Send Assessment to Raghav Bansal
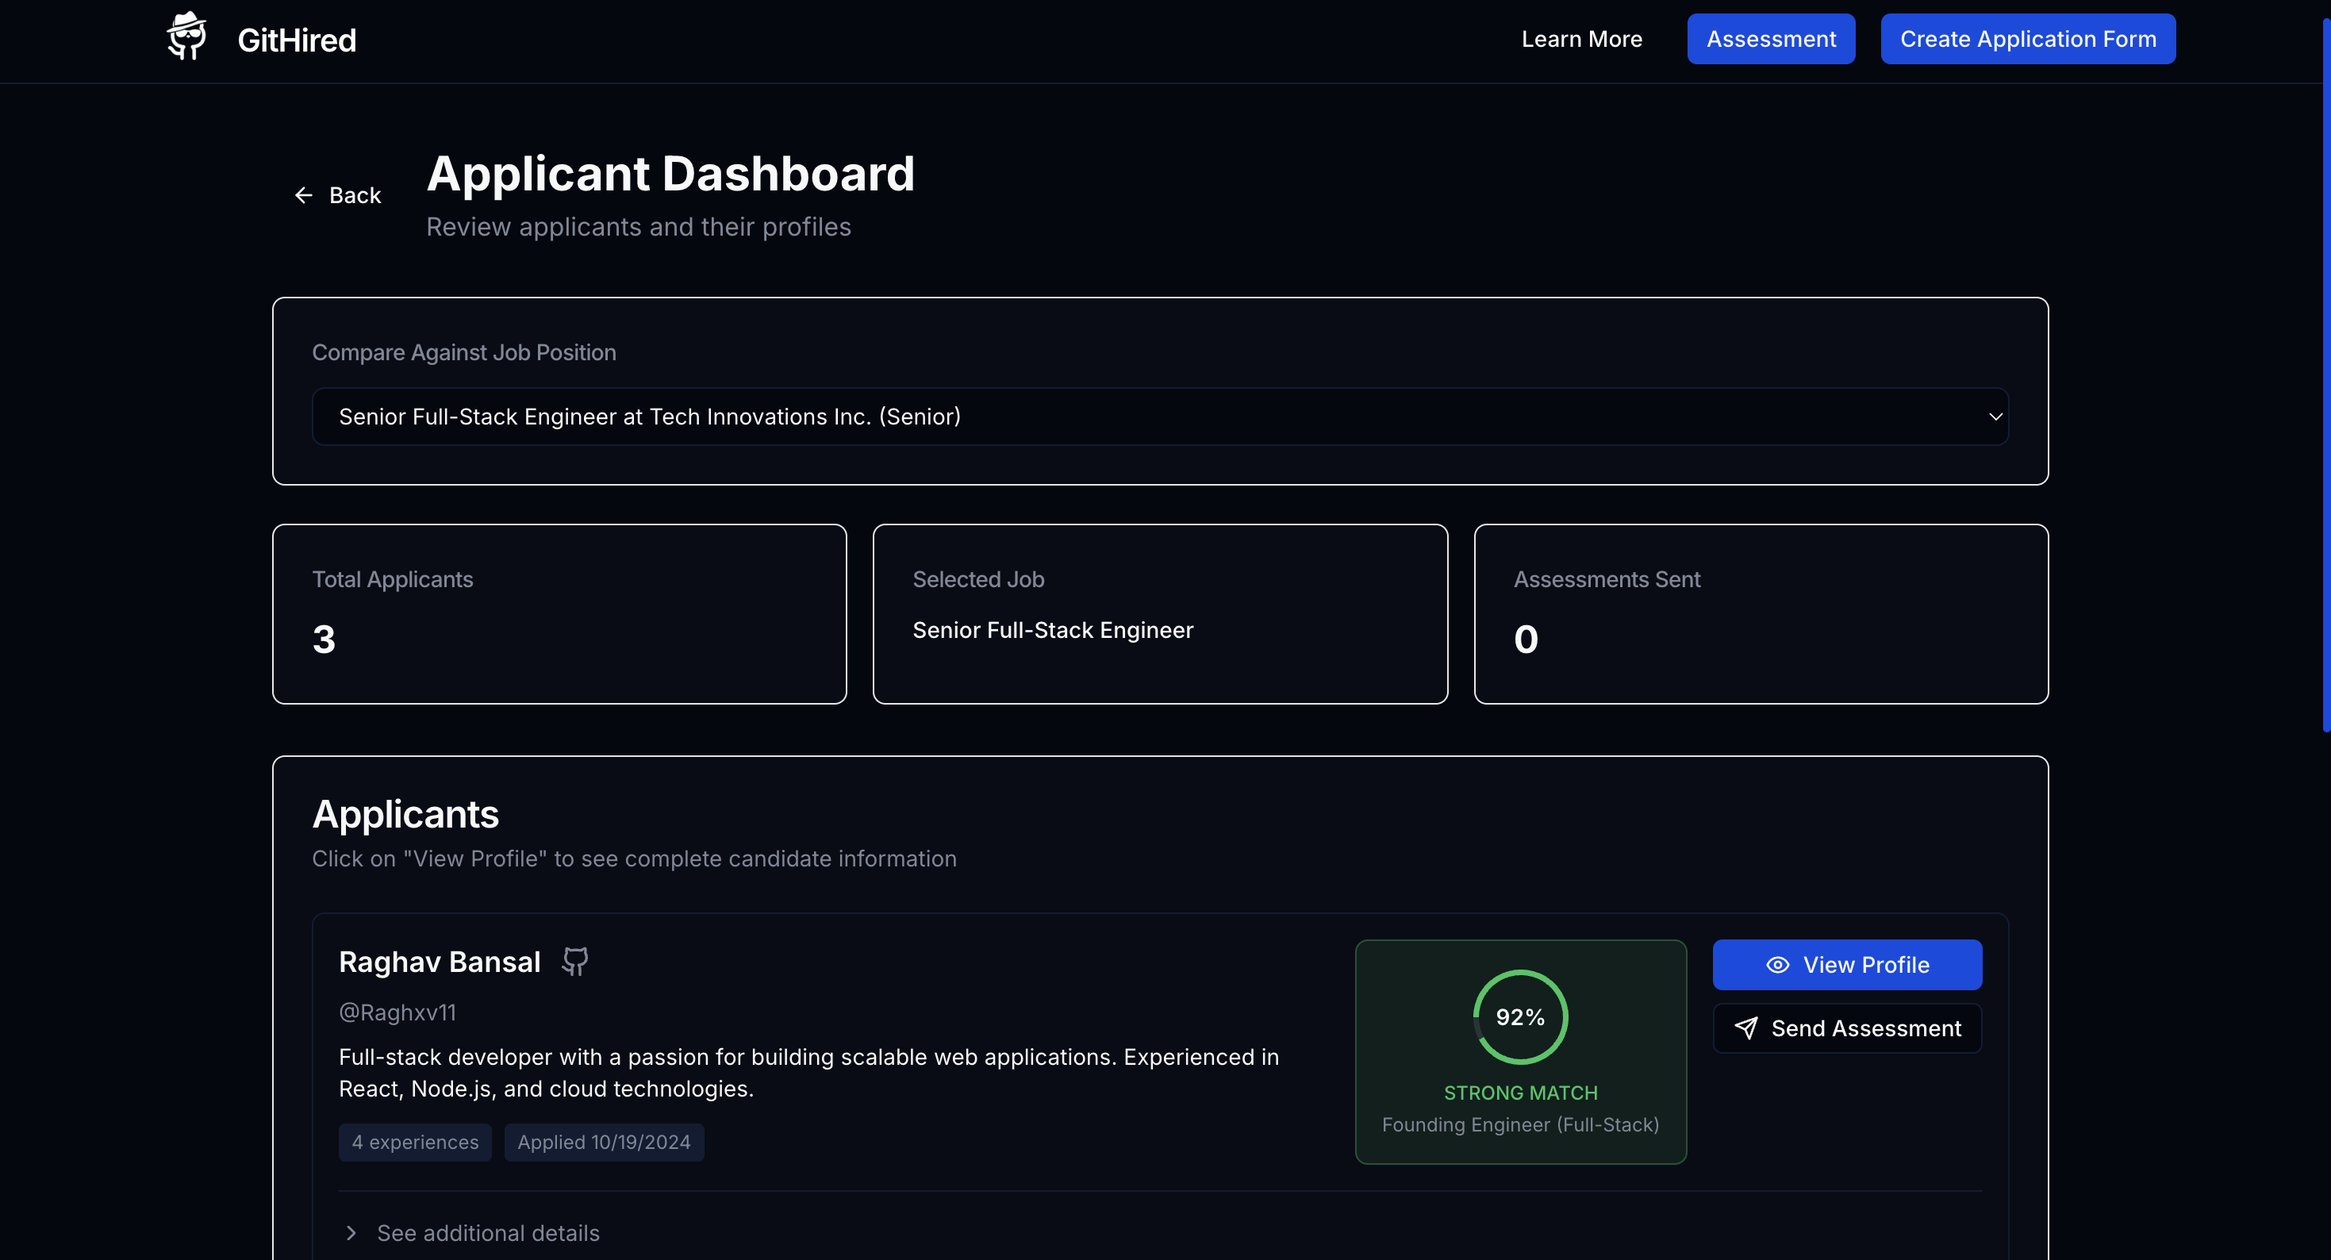The width and height of the screenshot is (2331, 1260). tap(1847, 1028)
